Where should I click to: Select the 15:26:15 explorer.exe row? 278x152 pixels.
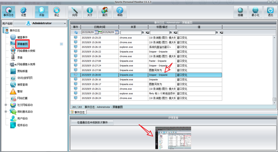pyautogui.click(x=146, y=47)
